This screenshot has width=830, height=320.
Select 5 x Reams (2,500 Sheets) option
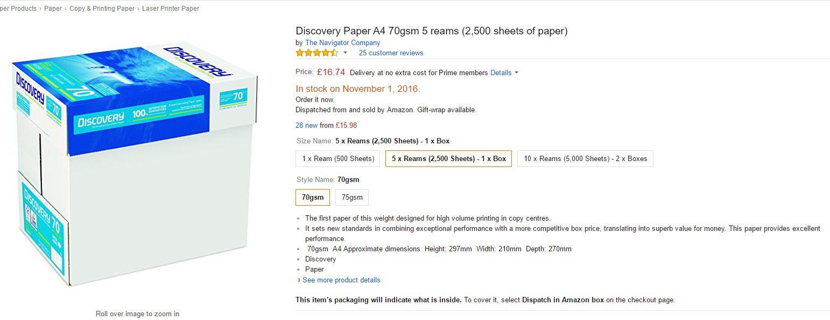click(448, 158)
